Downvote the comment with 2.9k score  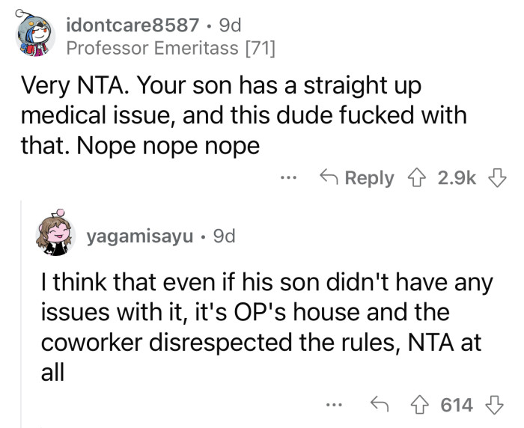tap(496, 178)
